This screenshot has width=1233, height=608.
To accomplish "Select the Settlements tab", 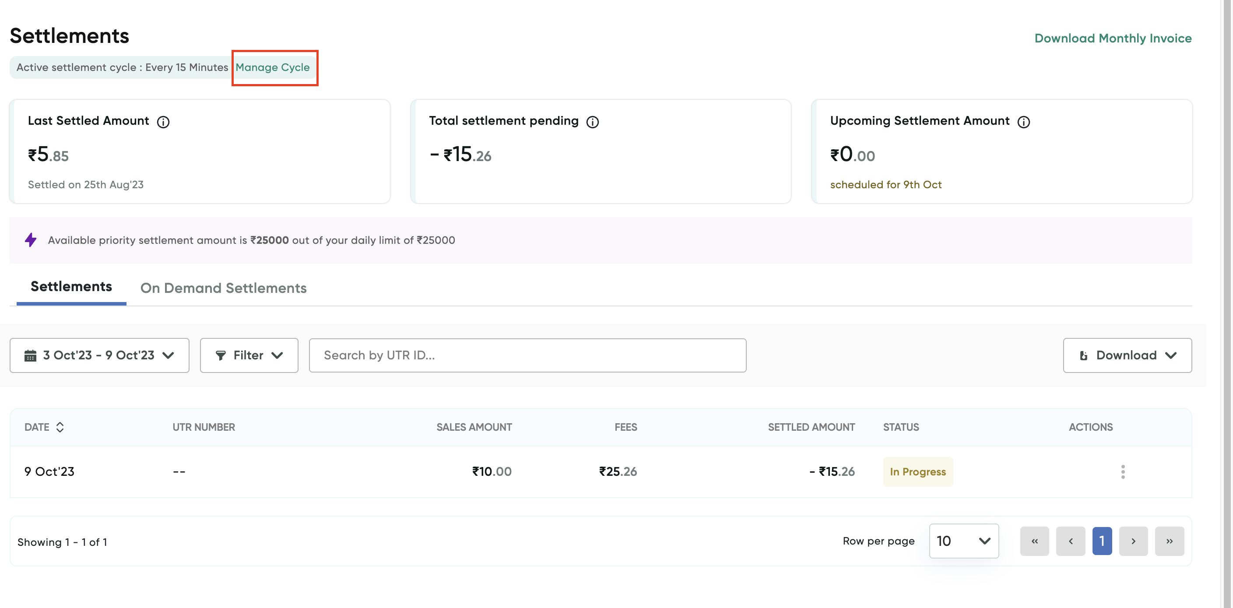I will (71, 286).
